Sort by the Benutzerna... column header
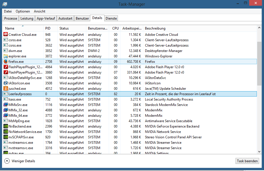 pyautogui.click(x=97, y=28)
